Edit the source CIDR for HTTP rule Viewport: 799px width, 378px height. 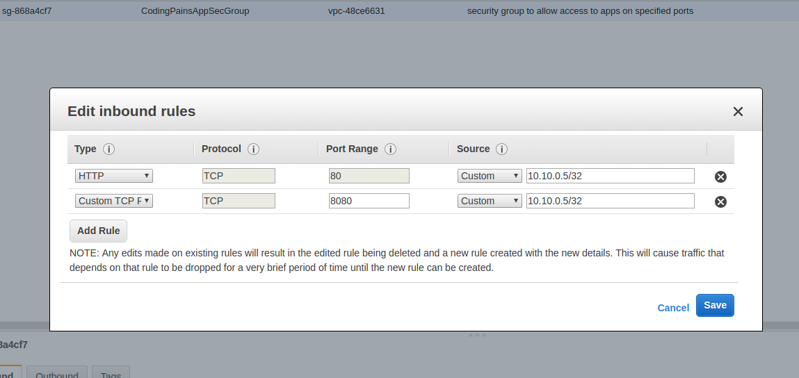(x=611, y=176)
